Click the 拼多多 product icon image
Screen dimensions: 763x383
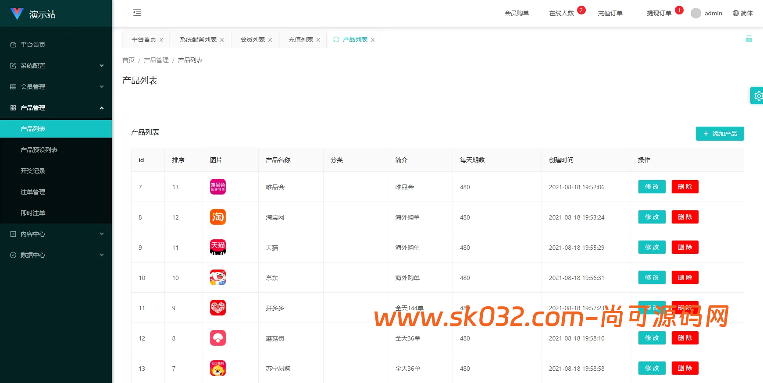click(x=218, y=308)
